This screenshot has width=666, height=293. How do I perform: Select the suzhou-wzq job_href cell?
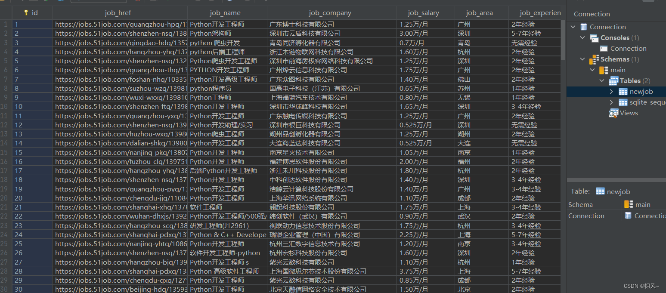point(120,88)
